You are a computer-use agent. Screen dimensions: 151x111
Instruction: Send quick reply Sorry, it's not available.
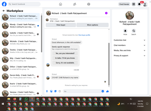coord(65,63)
